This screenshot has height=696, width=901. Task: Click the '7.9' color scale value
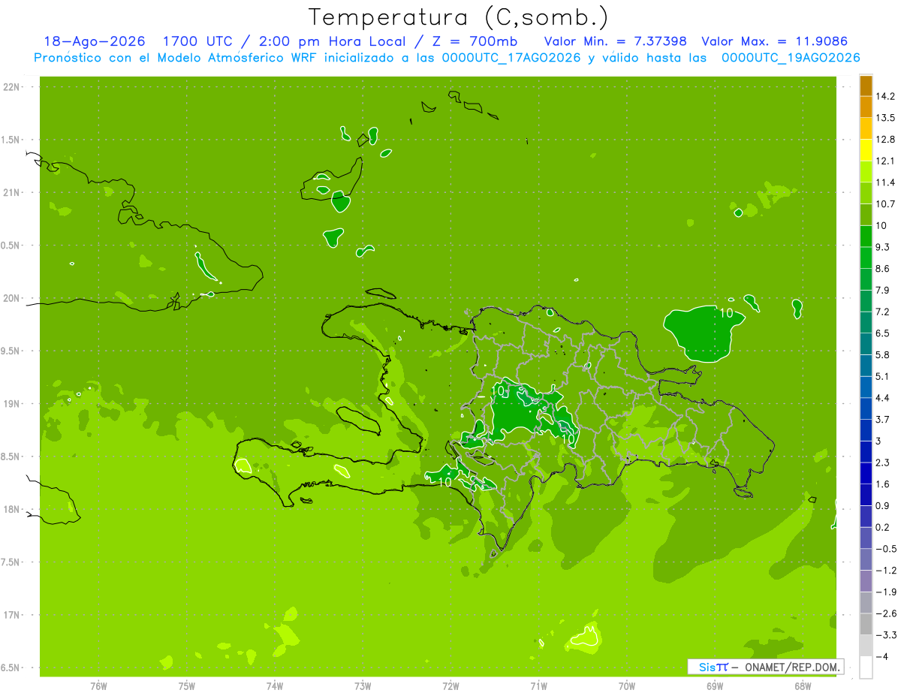tap(882, 290)
